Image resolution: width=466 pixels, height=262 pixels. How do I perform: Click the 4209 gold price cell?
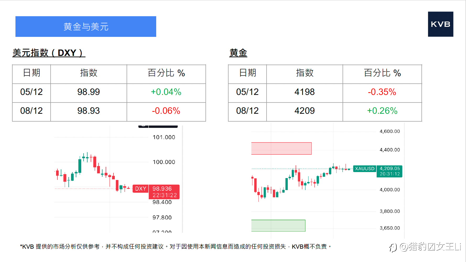(304, 111)
